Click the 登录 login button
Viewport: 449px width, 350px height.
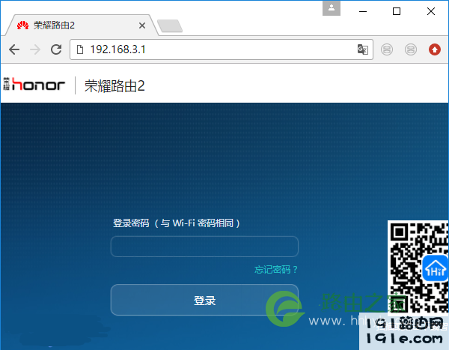204,300
